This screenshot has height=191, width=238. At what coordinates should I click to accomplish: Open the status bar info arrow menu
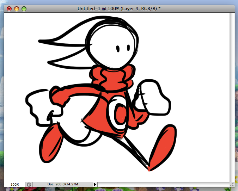(x=95, y=184)
